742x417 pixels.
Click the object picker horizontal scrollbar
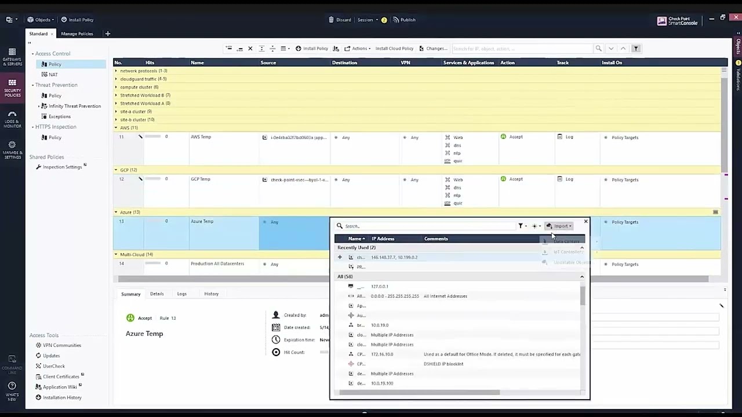419,393
